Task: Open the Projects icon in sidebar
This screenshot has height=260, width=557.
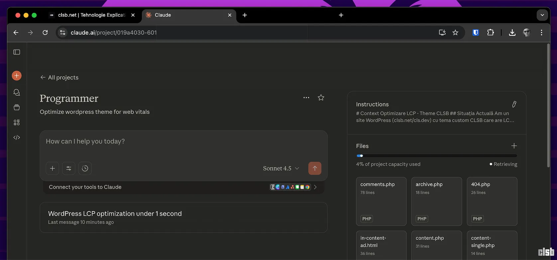Action: (x=17, y=107)
